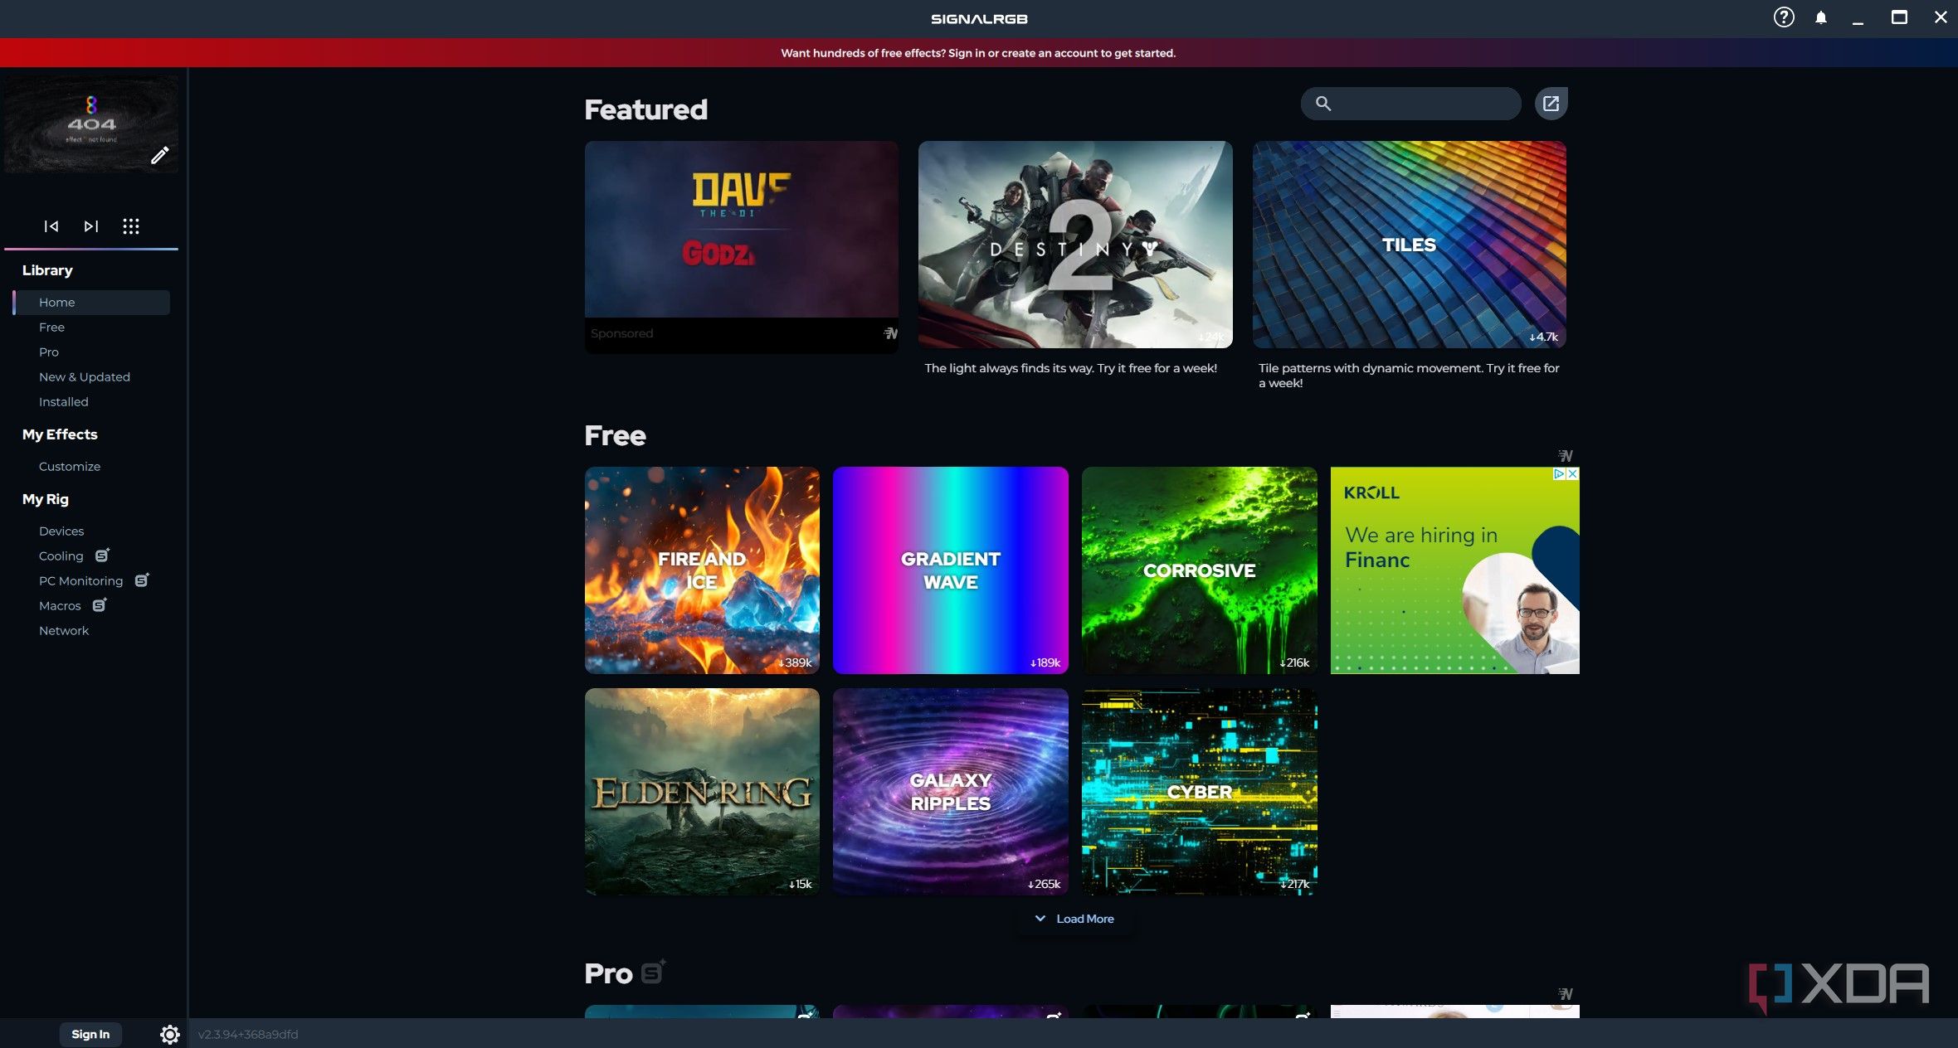Open the Gradient Wave effect thumbnail

(x=950, y=570)
